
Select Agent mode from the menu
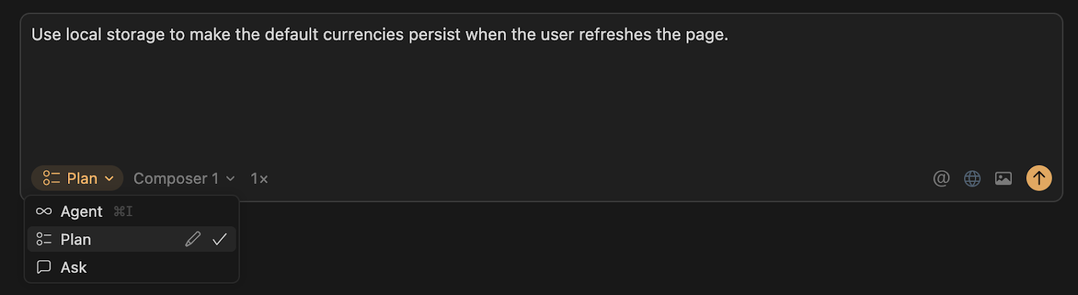click(82, 211)
